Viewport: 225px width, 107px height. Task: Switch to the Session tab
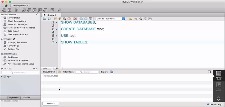[x=27, y=97]
